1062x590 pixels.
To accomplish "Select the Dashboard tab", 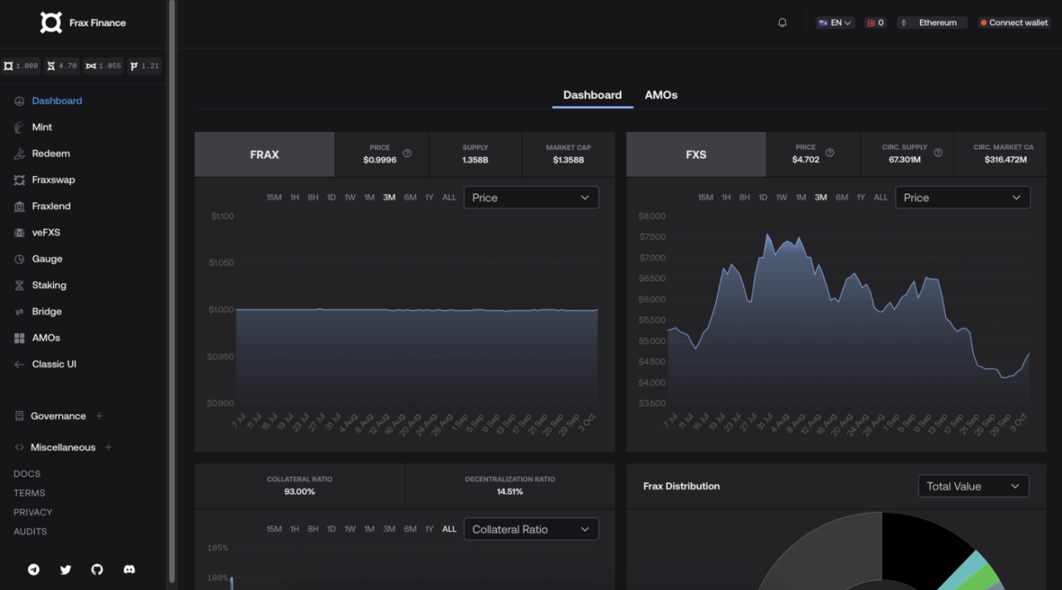I will 592,95.
